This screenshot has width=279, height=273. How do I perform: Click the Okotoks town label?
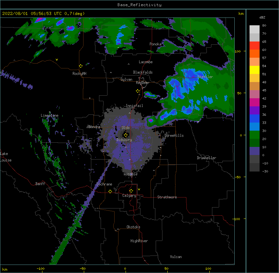tap(133, 227)
